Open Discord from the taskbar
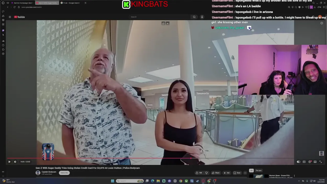 coord(169,181)
